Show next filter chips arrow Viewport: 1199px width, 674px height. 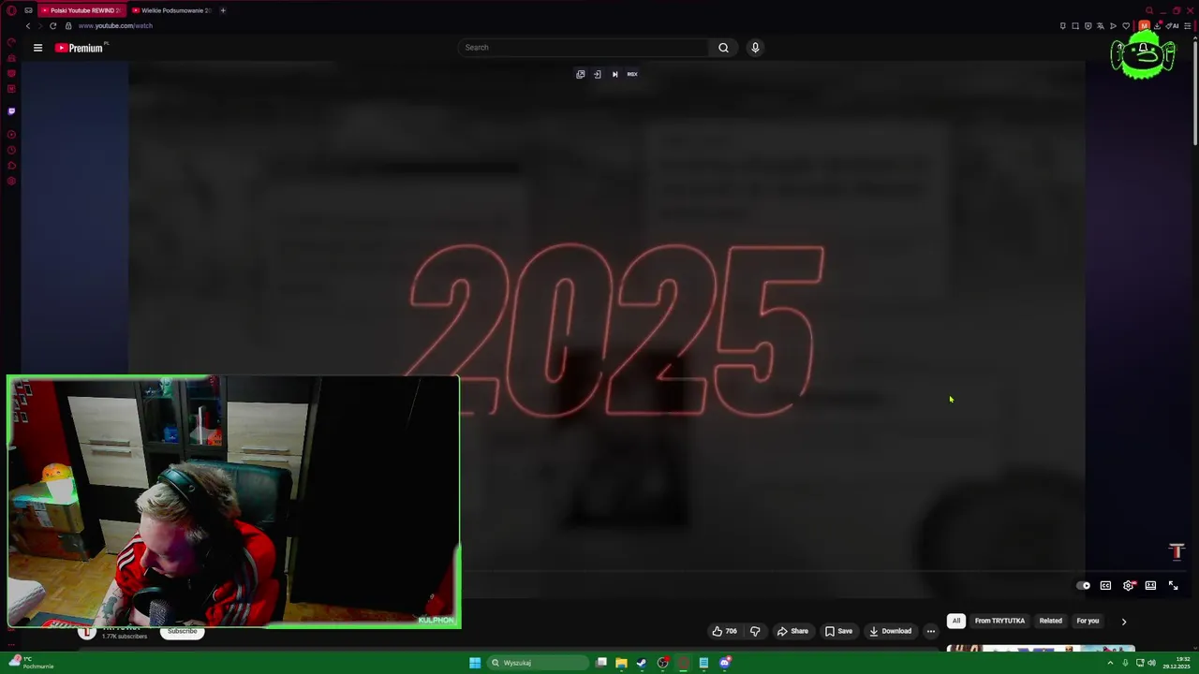click(1124, 621)
